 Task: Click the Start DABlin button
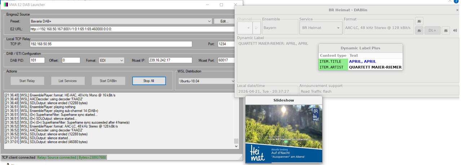pyautogui.click(x=108, y=81)
